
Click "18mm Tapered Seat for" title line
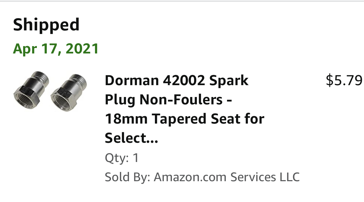[x=184, y=119]
